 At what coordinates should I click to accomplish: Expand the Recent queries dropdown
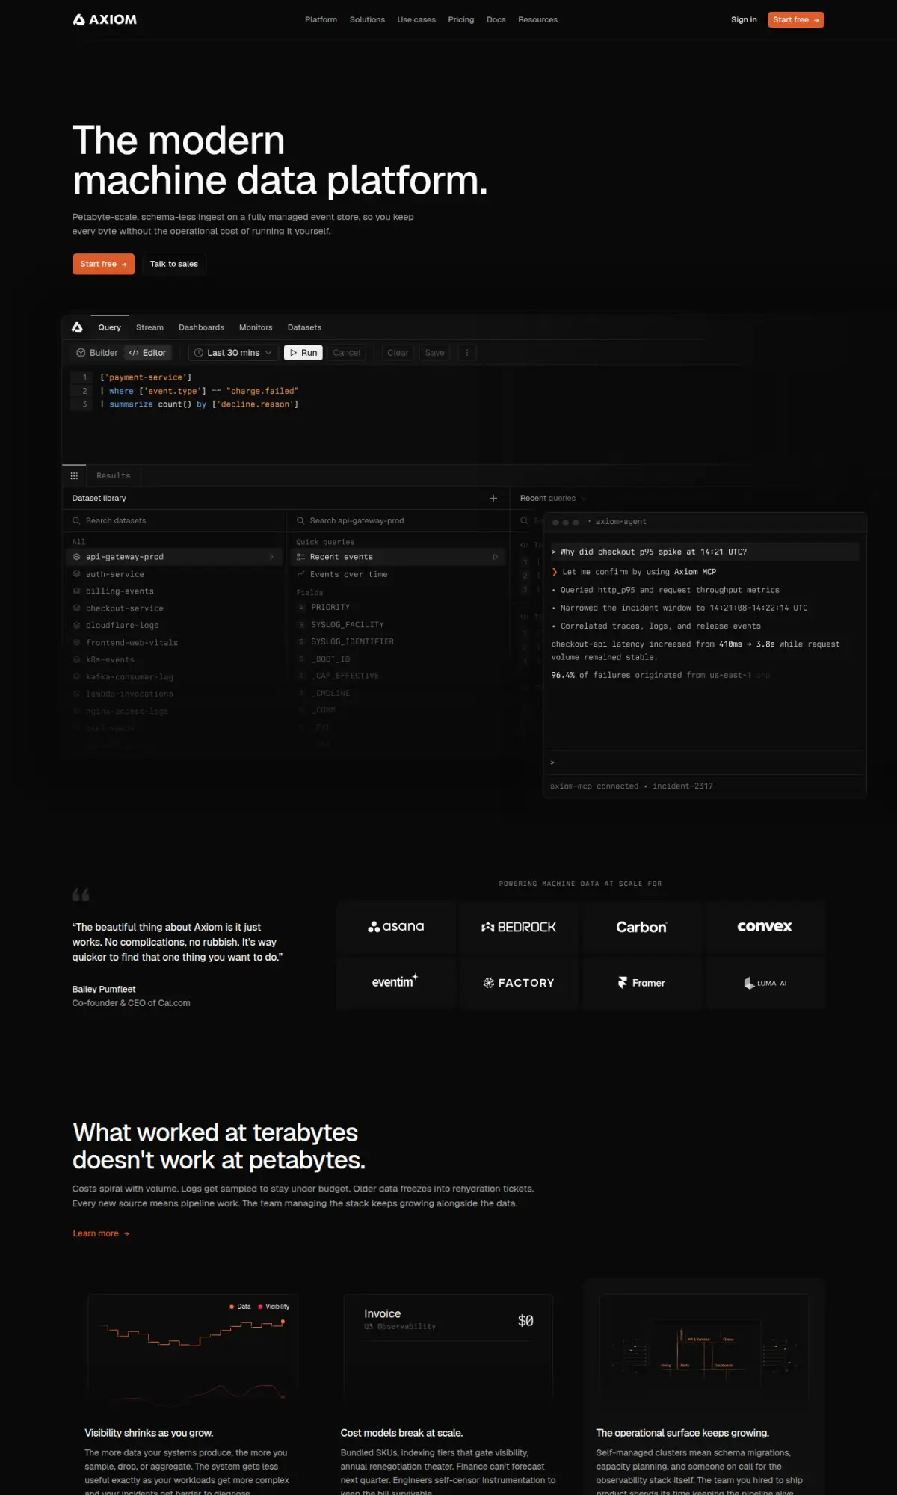click(x=553, y=498)
